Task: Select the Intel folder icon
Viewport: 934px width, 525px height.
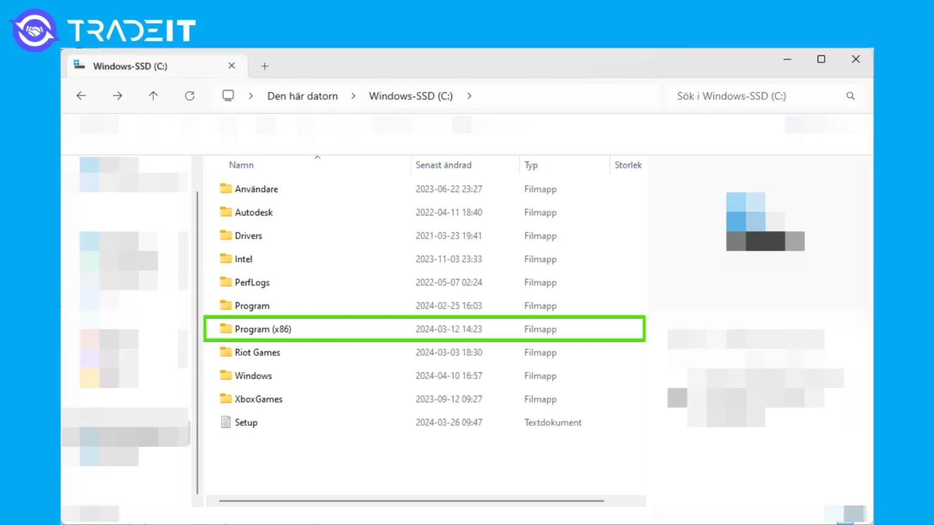Action: coord(226,259)
